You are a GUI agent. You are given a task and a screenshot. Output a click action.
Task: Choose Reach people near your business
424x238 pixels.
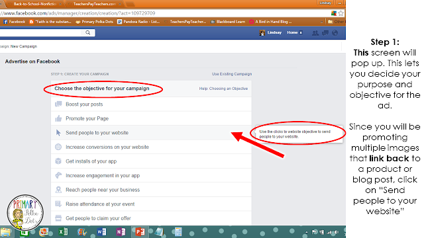pyautogui.click(x=151, y=190)
